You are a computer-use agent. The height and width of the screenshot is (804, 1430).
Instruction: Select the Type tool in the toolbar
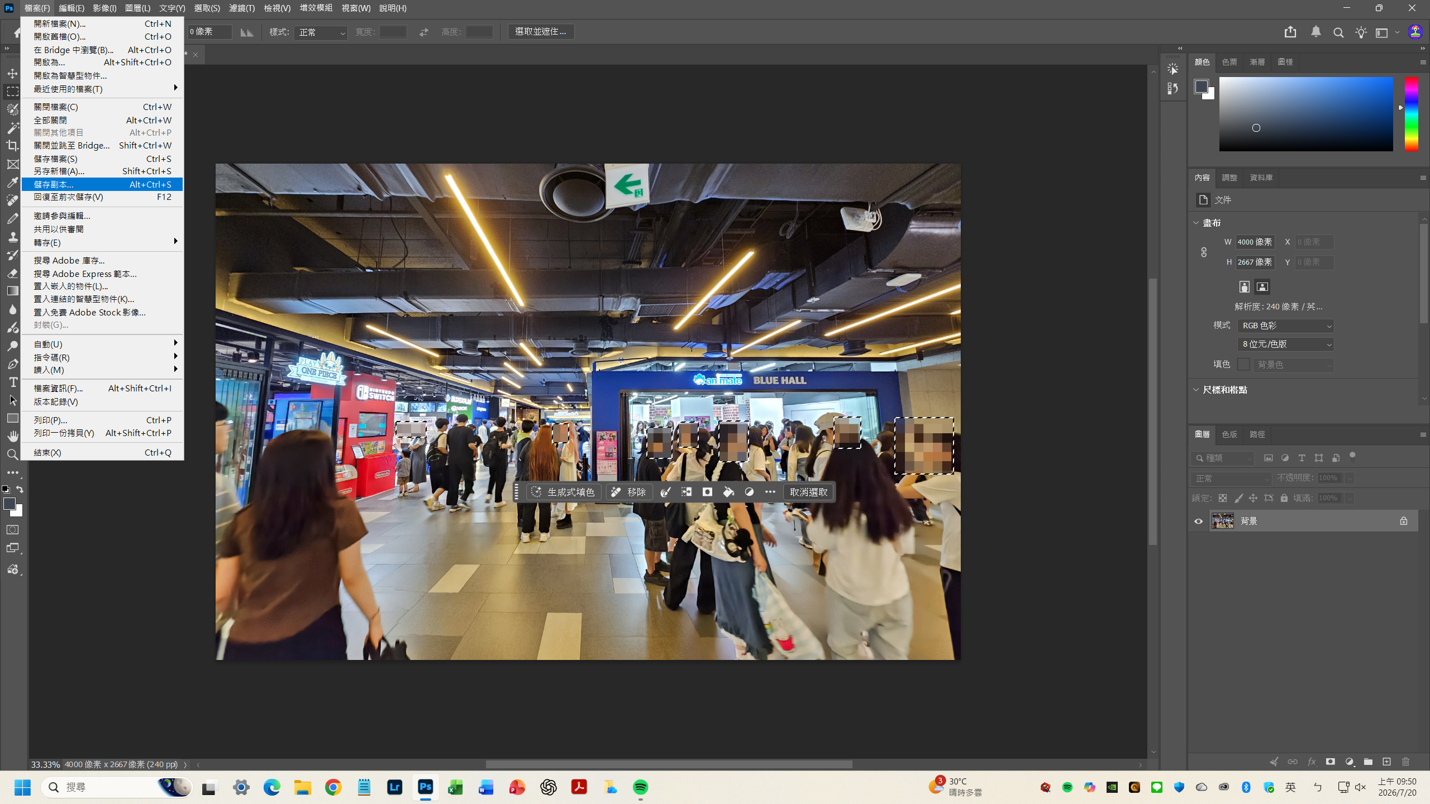click(x=12, y=382)
